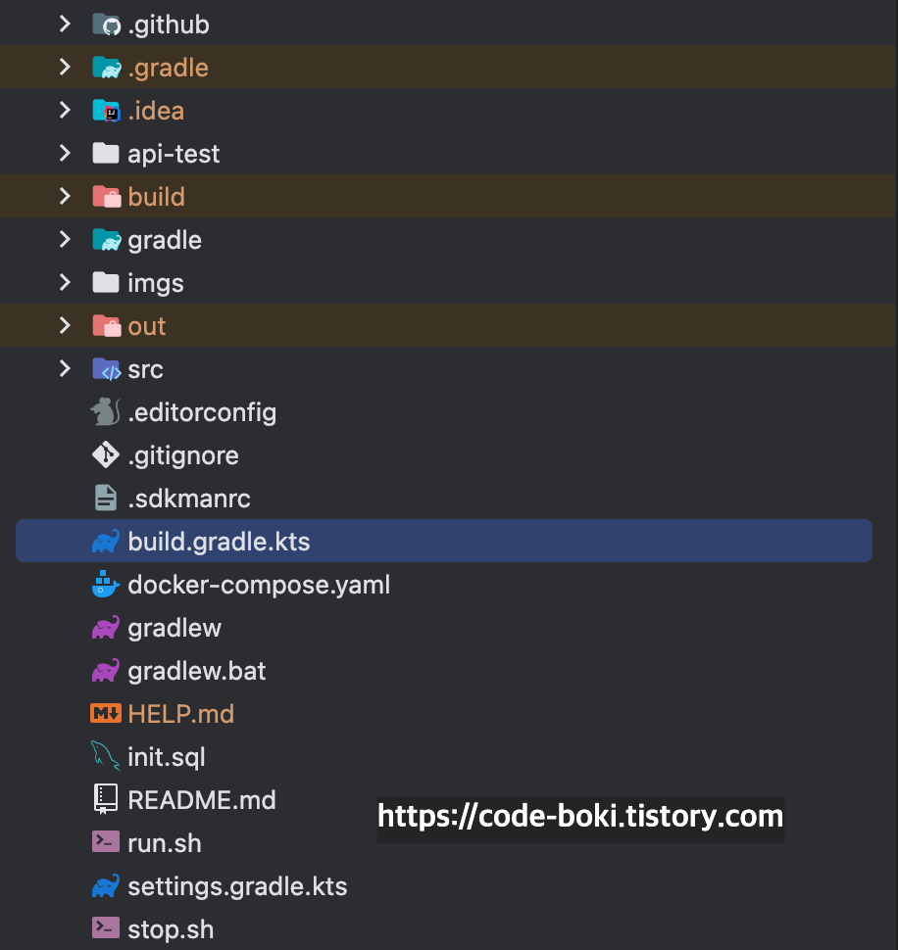
Task: Select the docker-compose.yaml file name
Action: [x=259, y=586]
